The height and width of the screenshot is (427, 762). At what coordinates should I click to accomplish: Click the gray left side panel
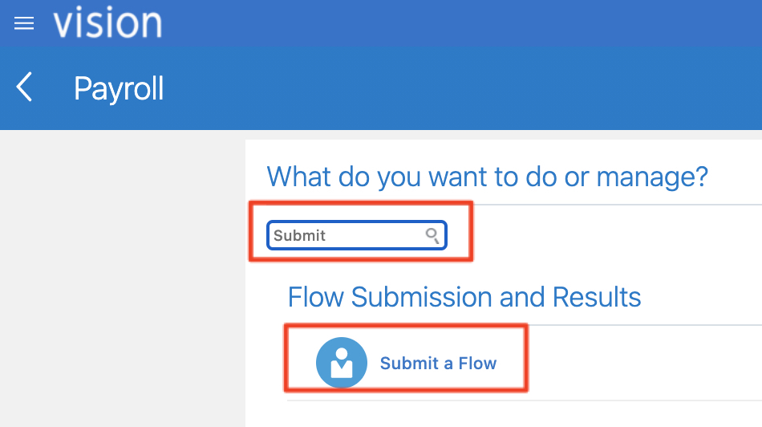(x=120, y=281)
